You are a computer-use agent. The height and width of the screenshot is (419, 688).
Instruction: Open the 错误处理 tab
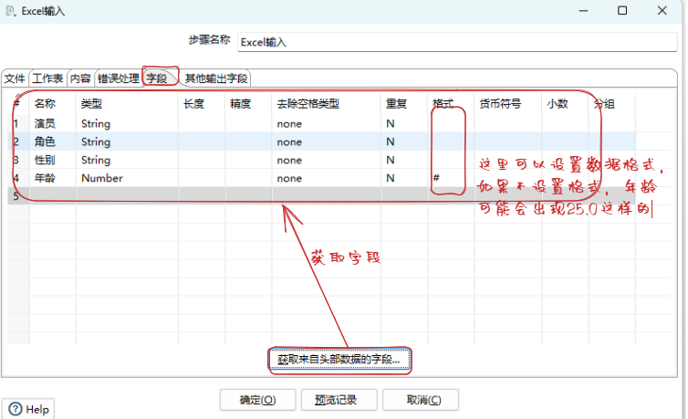119,79
